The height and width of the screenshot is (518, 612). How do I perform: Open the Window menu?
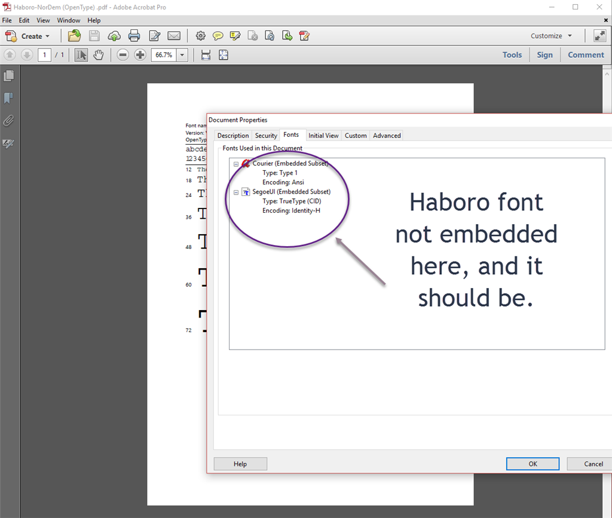(x=69, y=20)
